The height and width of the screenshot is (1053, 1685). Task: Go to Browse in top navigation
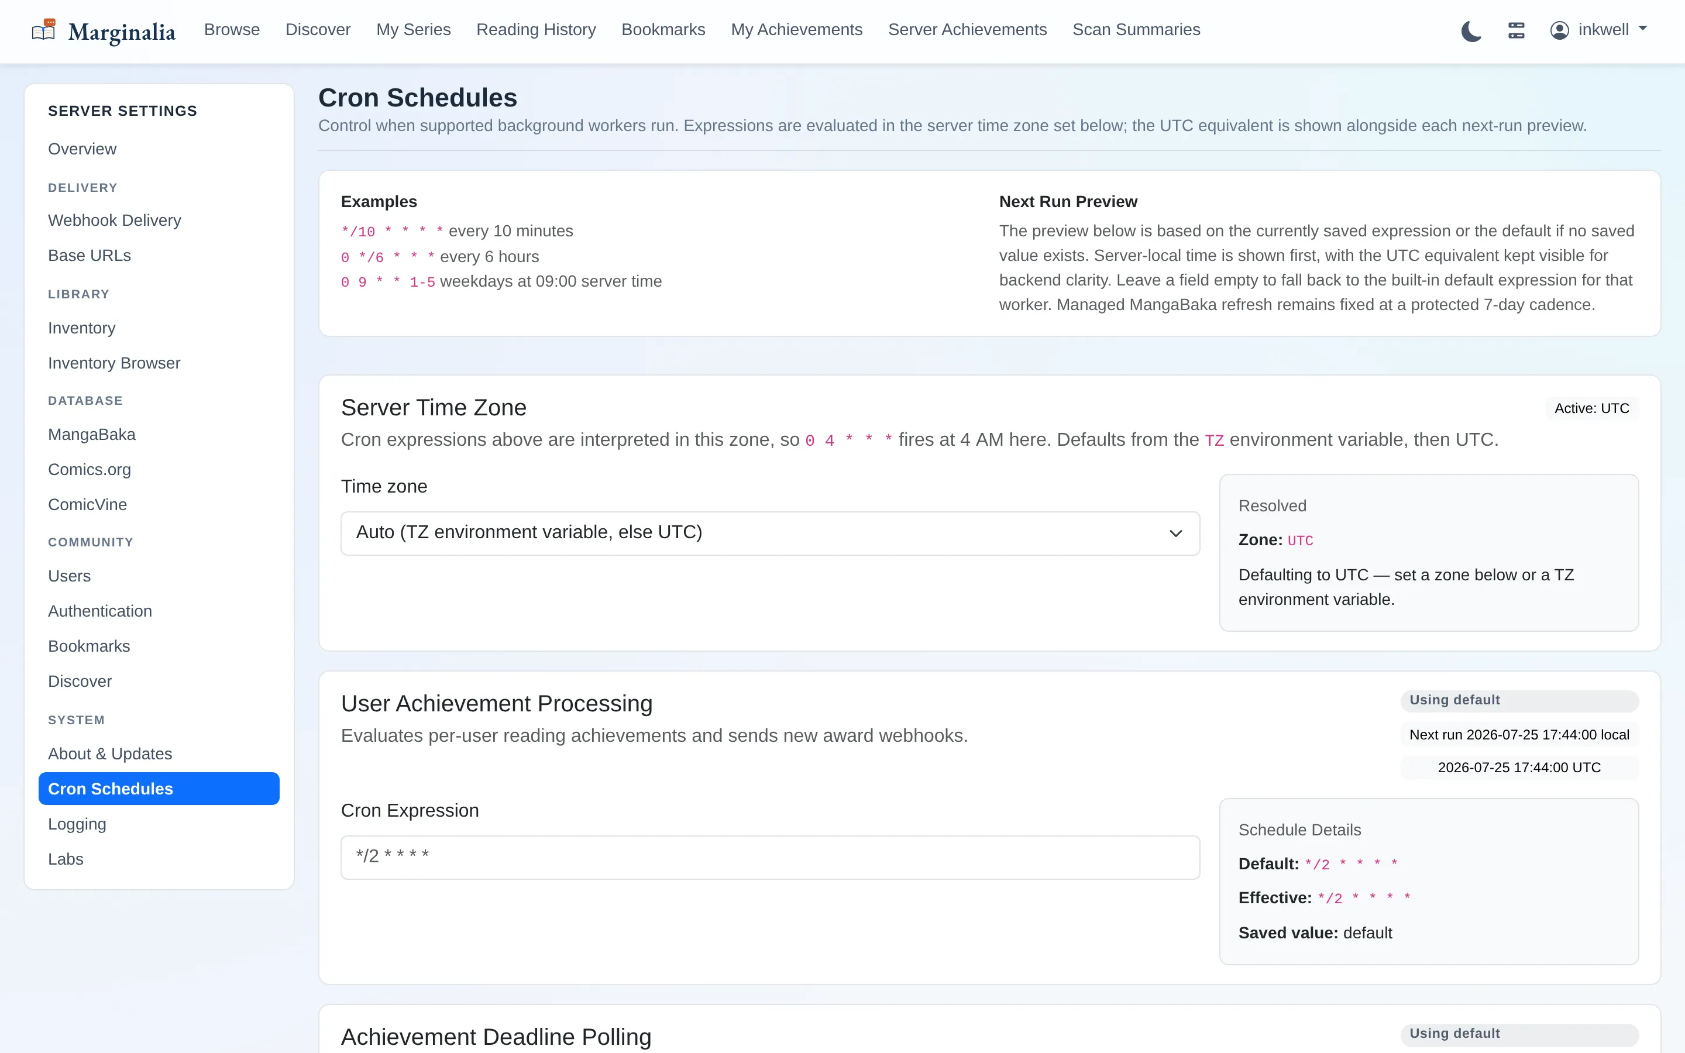[232, 30]
